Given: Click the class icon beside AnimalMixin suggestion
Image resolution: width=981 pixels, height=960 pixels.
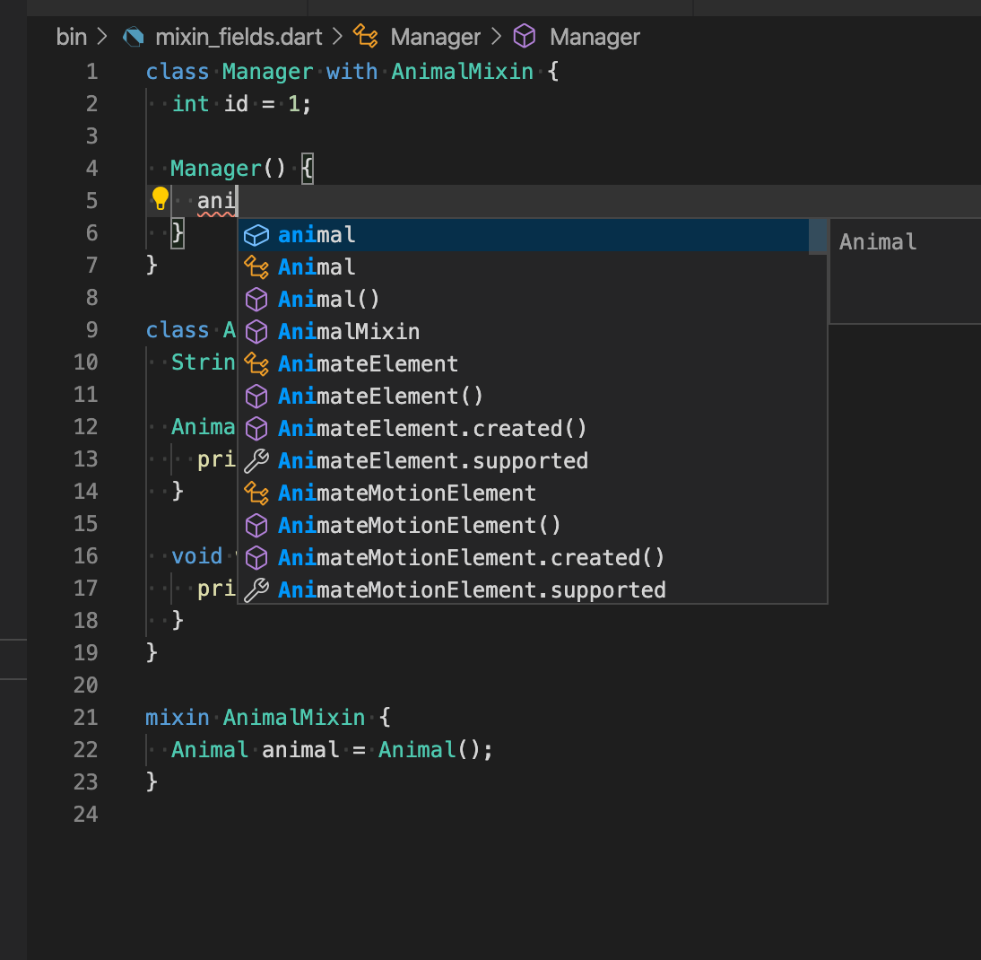Looking at the screenshot, I should (256, 331).
